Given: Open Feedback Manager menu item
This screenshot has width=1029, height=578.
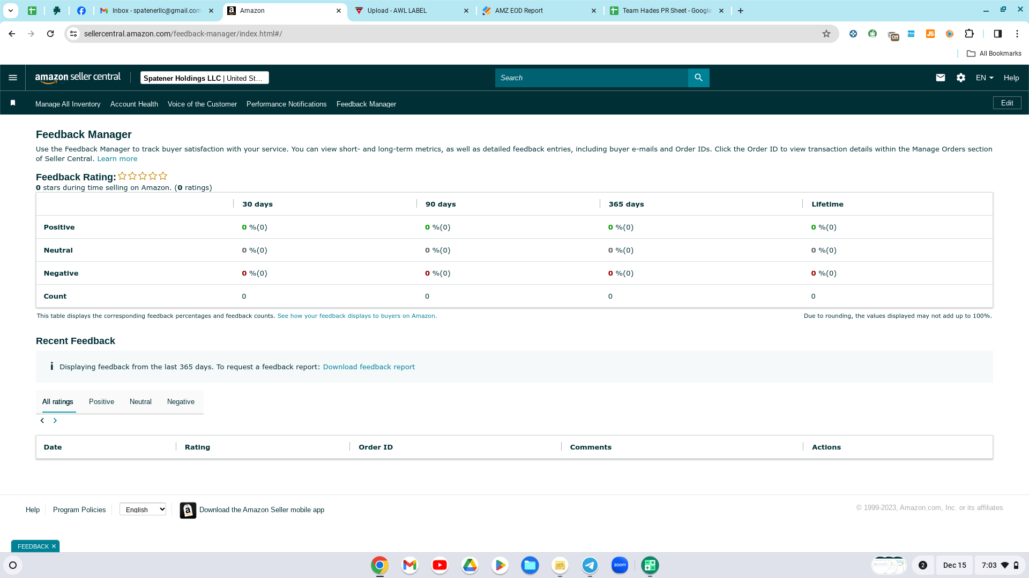Looking at the screenshot, I should [x=366, y=104].
